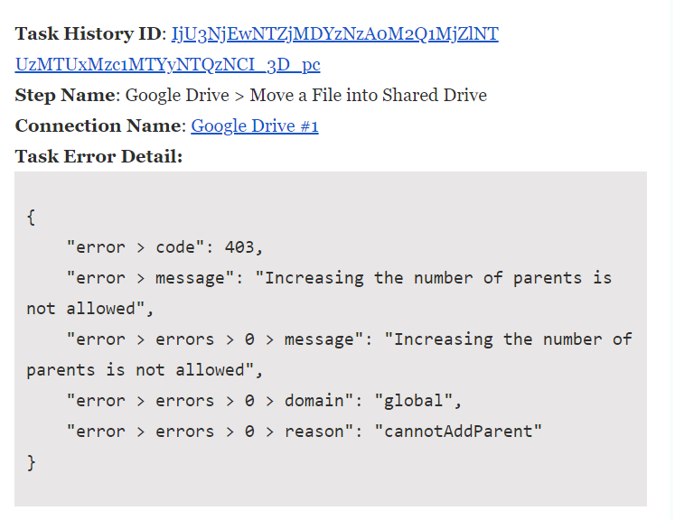Click the link line ending with 3D_pc
This screenshot has width=675, height=520.
click(x=167, y=65)
